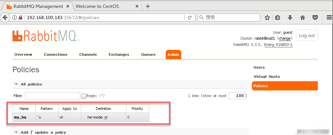Click the ^a pattern cell

point(47,118)
